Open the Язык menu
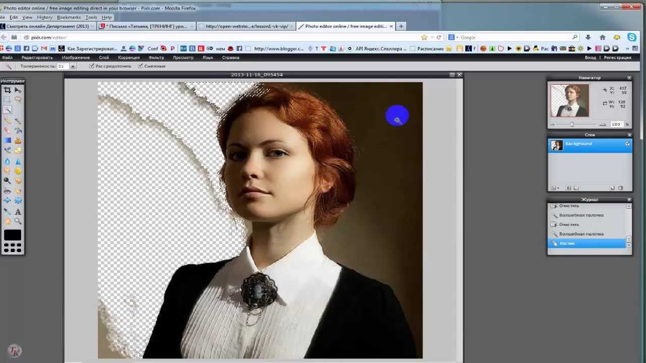This screenshot has height=363, width=646. [208, 57]
